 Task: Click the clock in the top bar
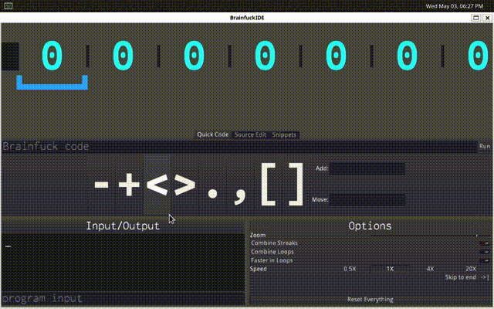tap(454, 6)
